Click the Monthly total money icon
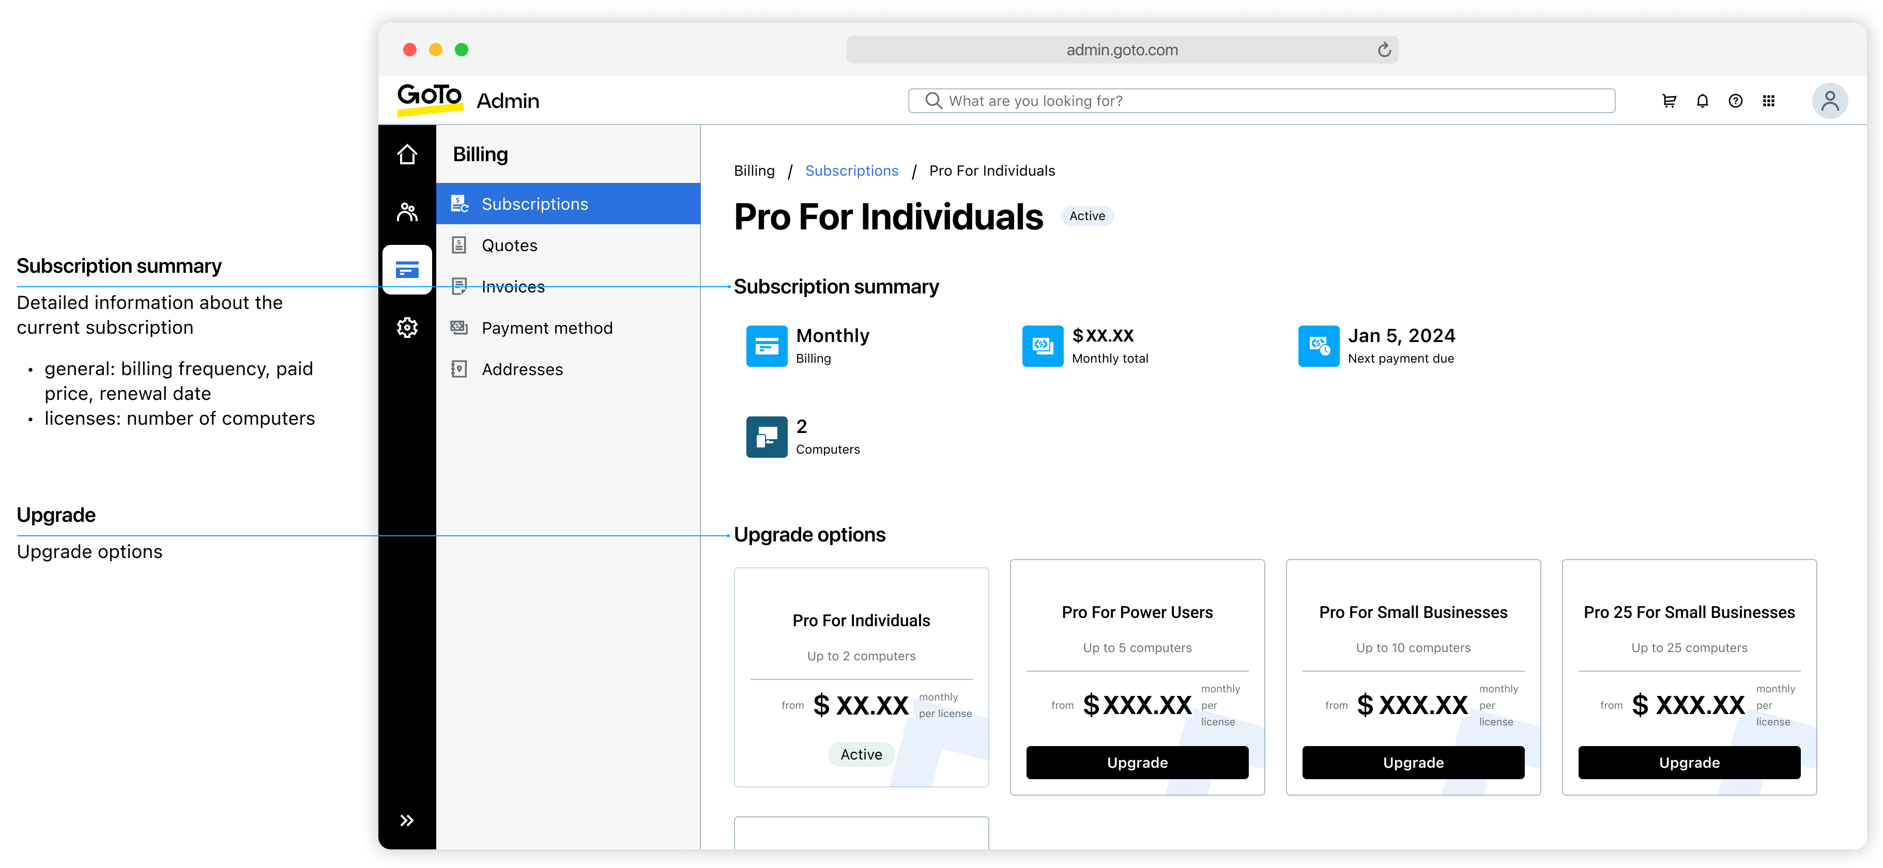1883x868 pixels. pyautogui.click(x=1043, y=346)
